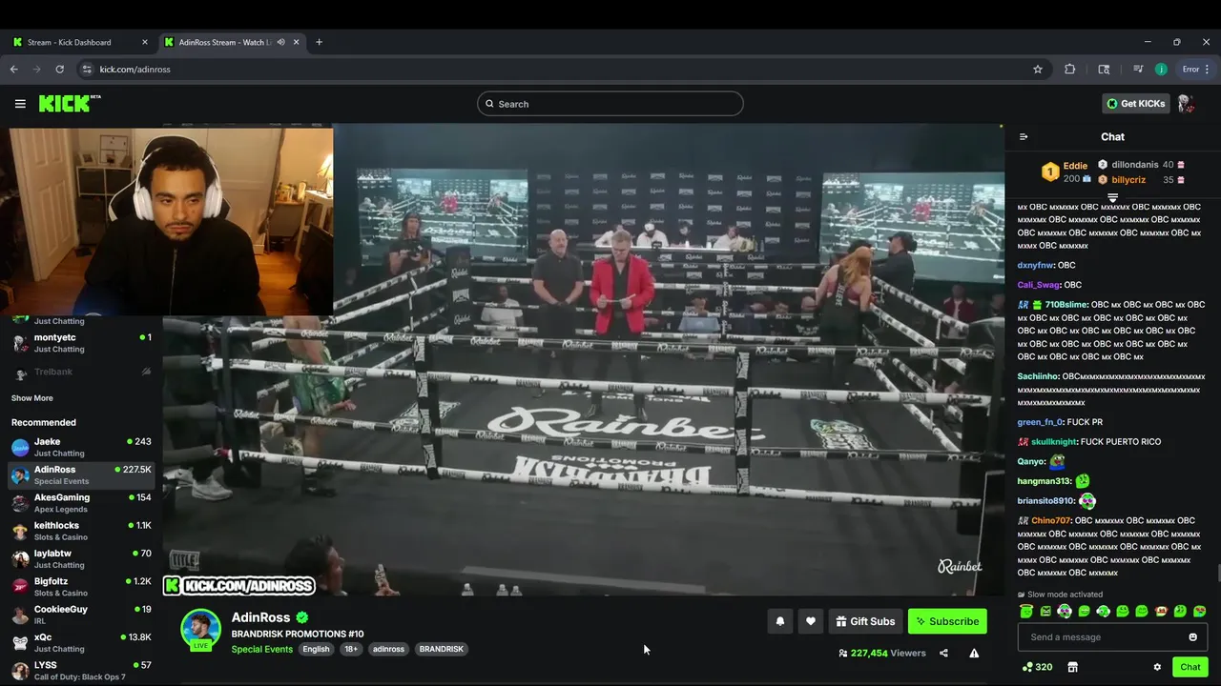Viewport: 1221px width, 686px height.
Task: View site information icon in address bar
Action: [x=87, y=70]
